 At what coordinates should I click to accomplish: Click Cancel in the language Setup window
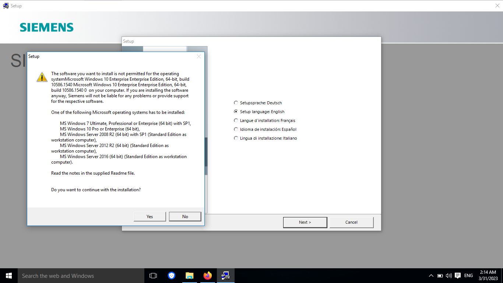(351, 222)
